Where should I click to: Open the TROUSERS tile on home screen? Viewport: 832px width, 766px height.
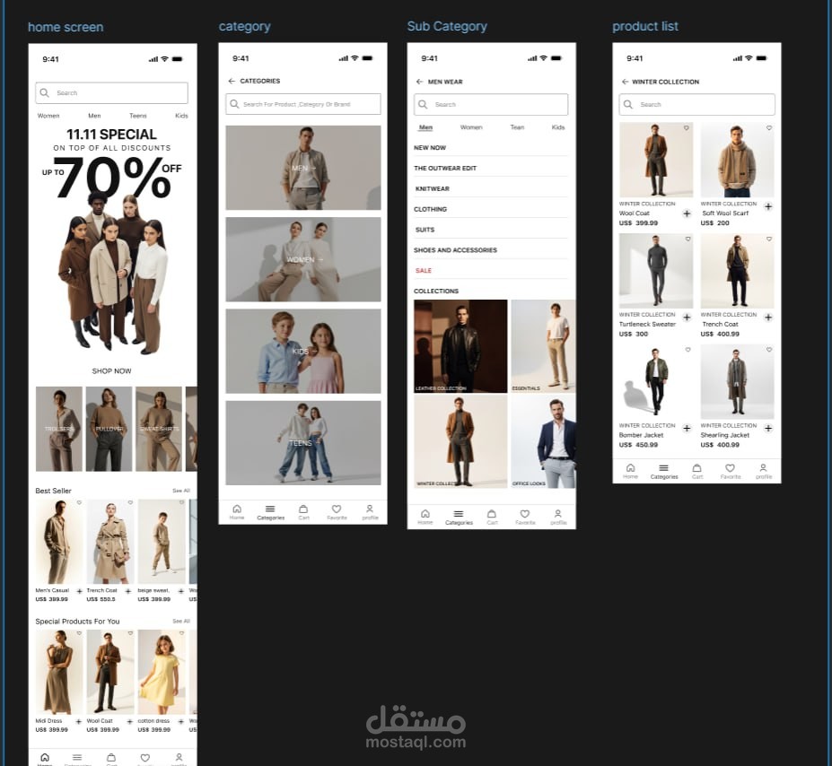(59, 429)
